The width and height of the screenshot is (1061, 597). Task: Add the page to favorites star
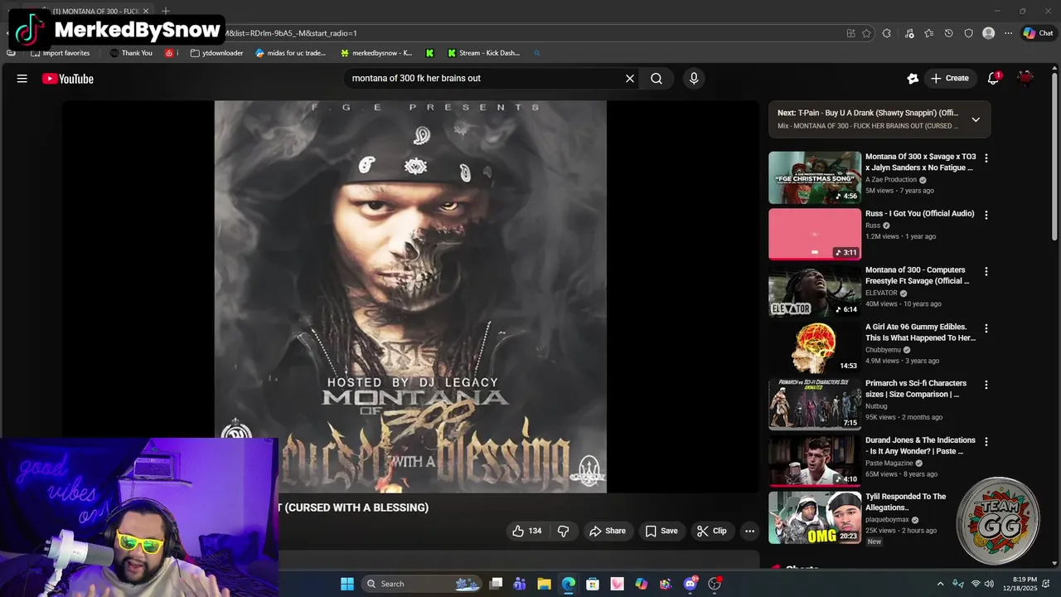[x=866, y=33]
